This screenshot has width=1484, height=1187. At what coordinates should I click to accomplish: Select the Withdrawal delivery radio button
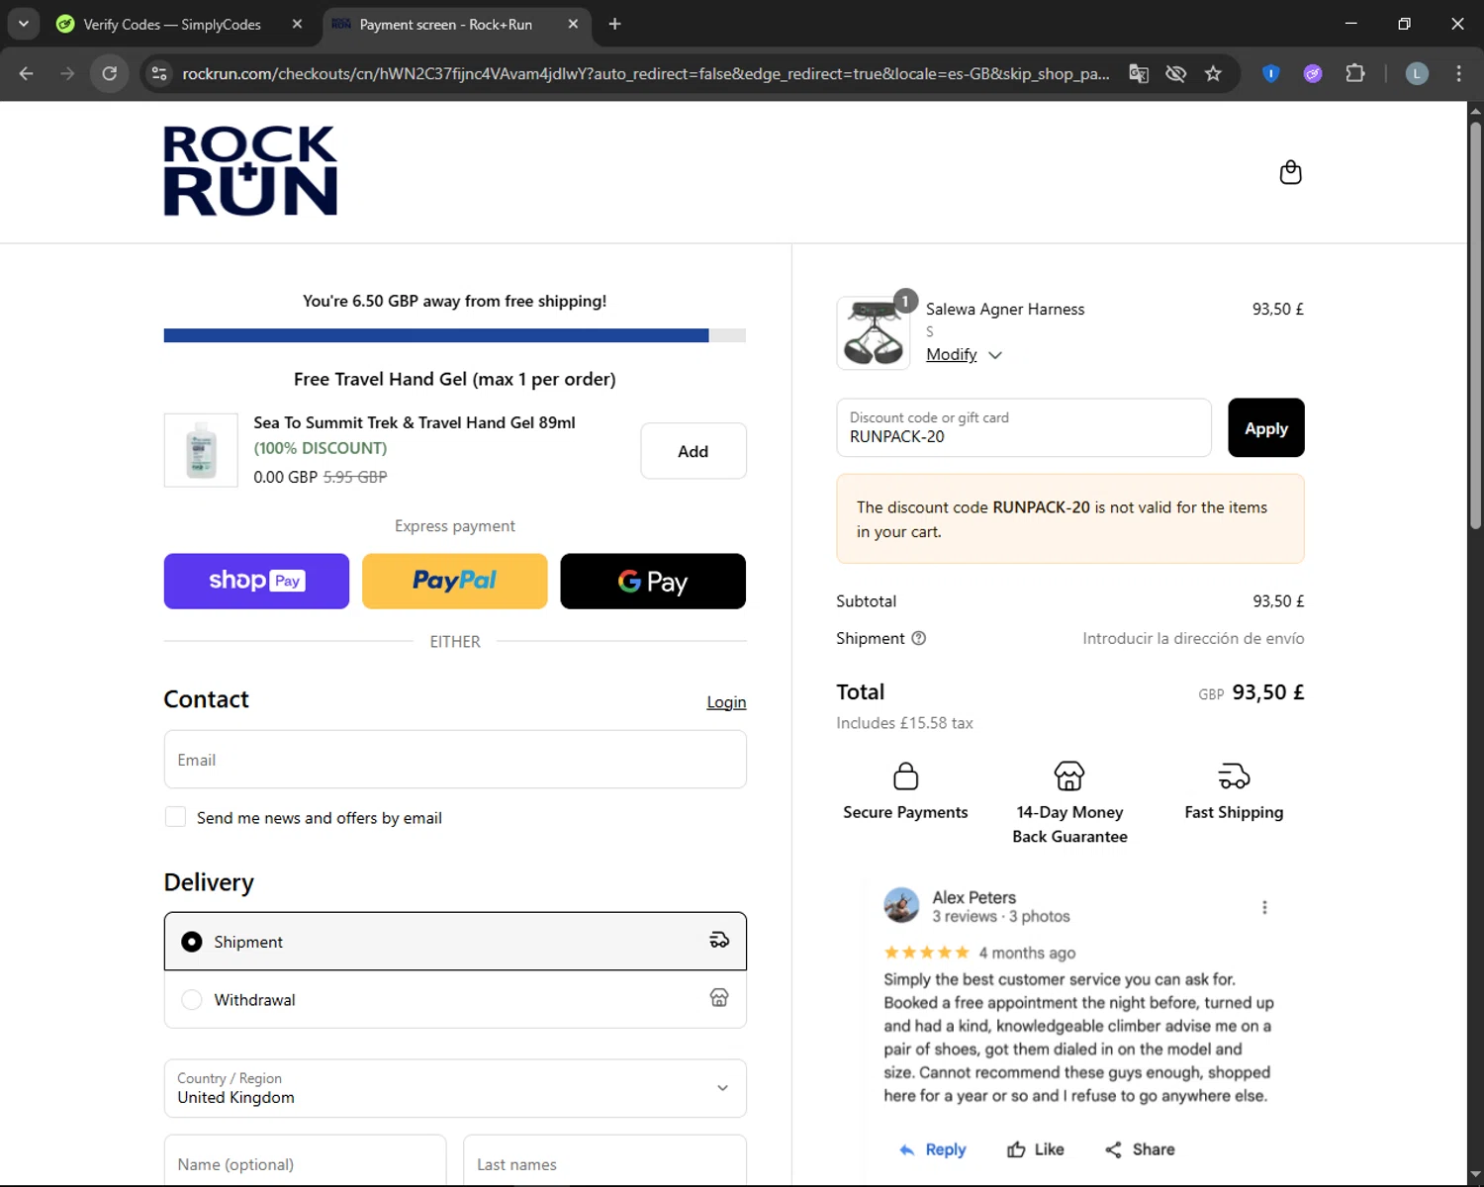click(x=192, y=999)
